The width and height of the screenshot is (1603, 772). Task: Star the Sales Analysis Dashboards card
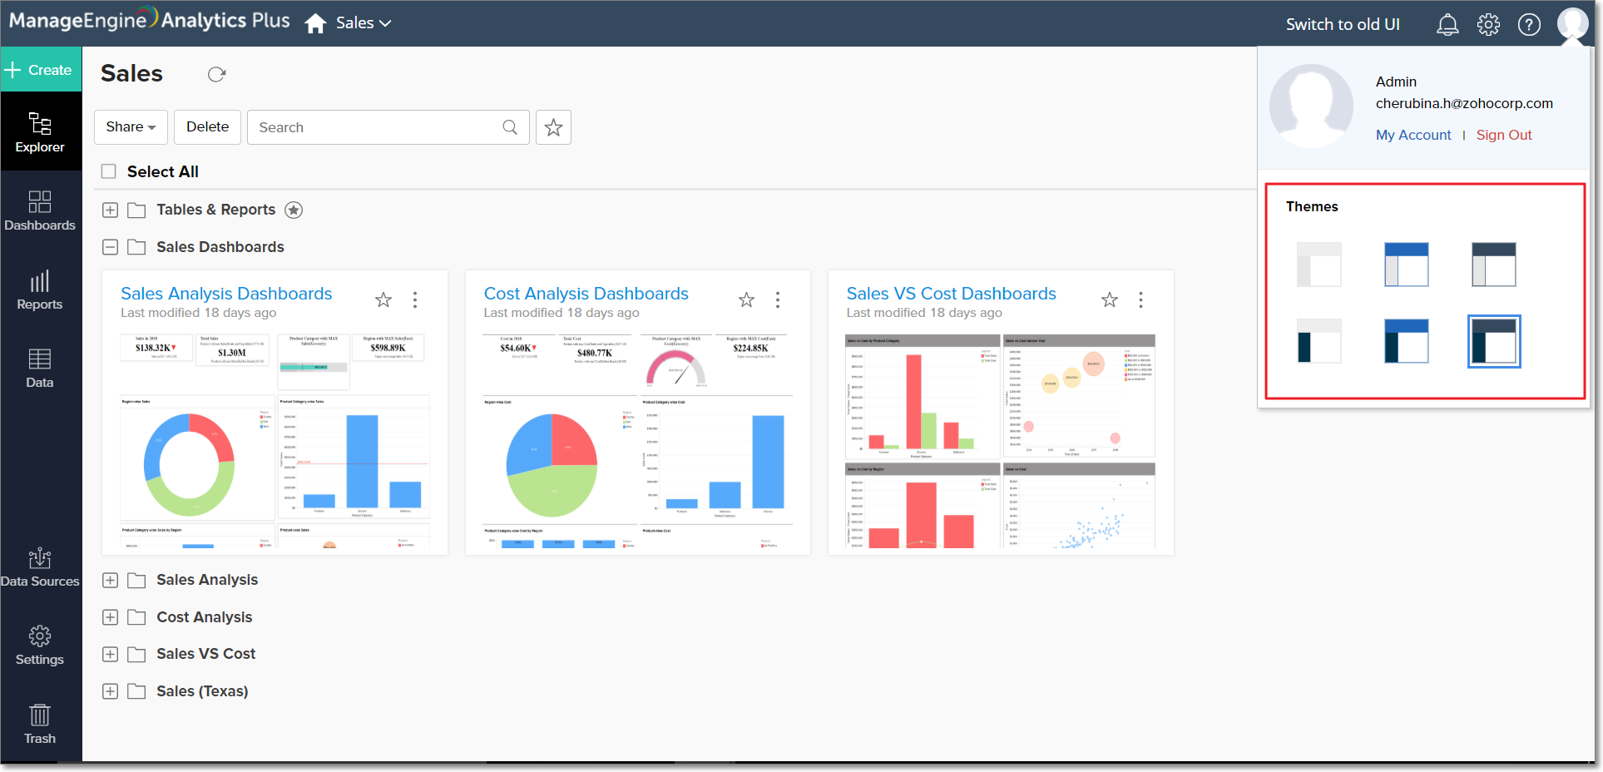point(383,299)
